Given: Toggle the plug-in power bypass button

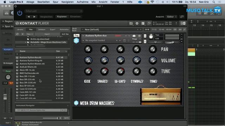Looking at the screenshot, I should 20,13.
